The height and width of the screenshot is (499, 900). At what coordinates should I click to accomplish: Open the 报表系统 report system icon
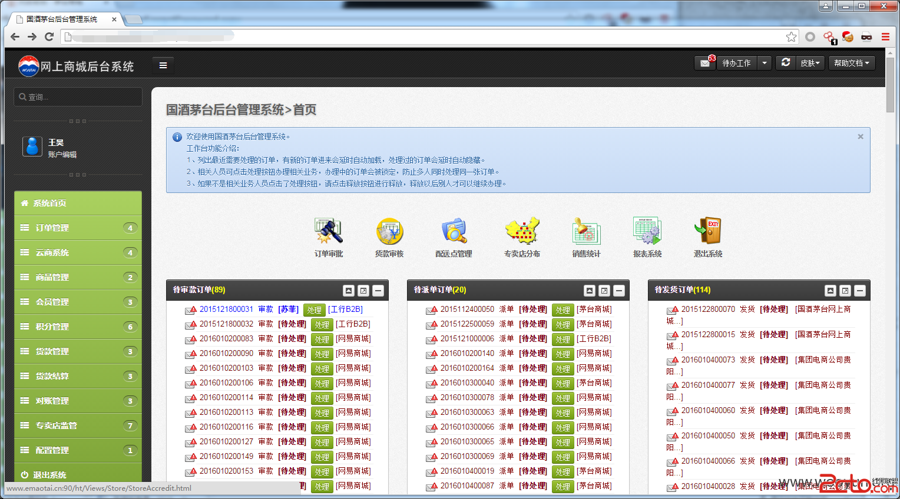(647, 231)
